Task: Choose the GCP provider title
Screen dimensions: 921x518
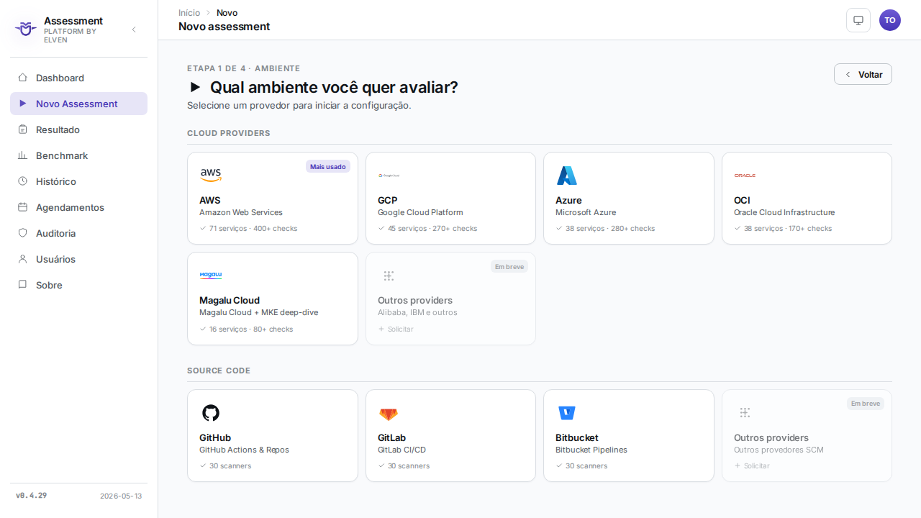Action: click(x=387, y=200)
